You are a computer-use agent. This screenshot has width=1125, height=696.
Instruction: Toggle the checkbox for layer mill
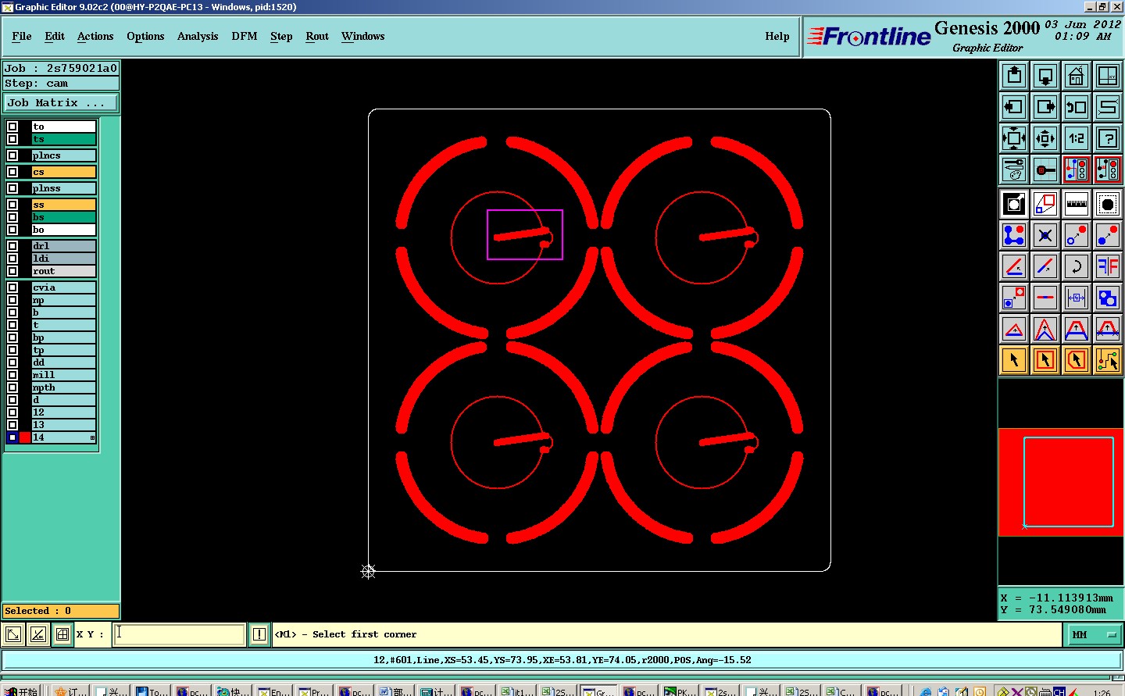(x=12, y=375)
